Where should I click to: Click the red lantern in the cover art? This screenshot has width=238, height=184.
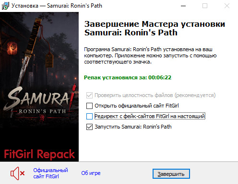[x=12, y=48]
